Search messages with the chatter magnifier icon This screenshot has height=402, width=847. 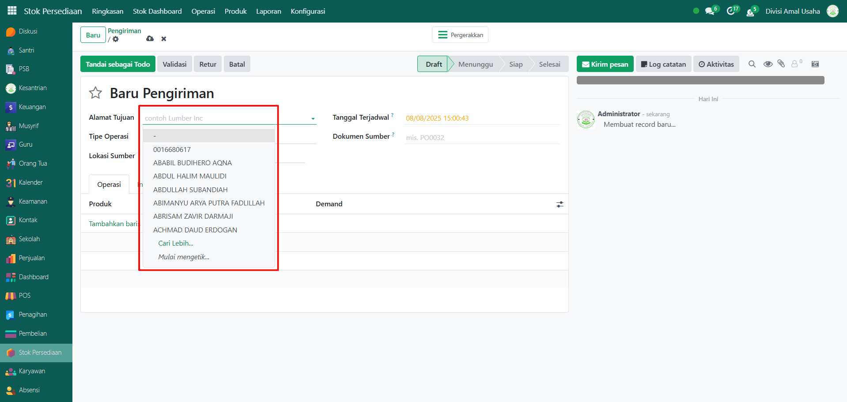(752, 64)
